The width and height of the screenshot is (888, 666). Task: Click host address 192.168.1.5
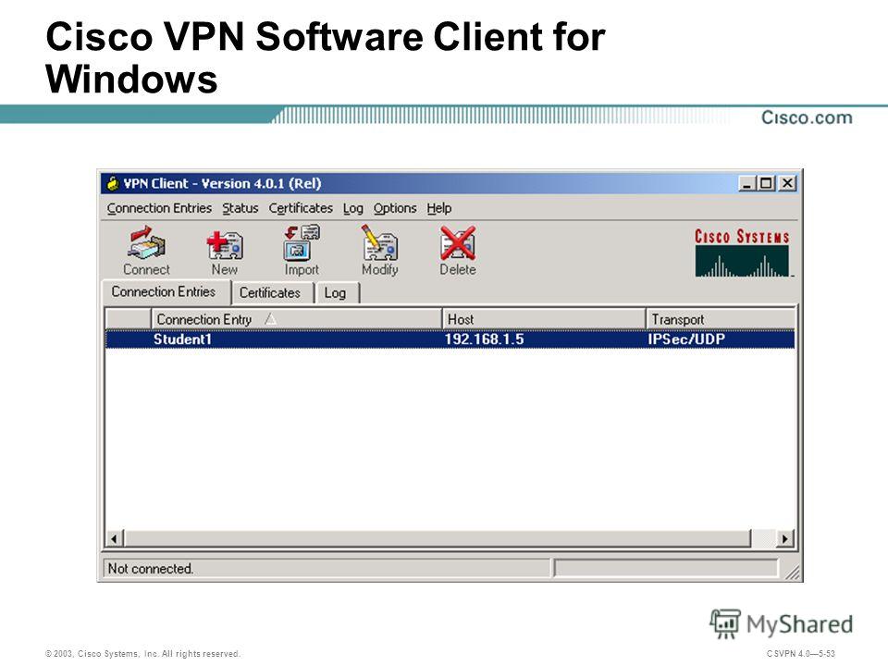tap(484, 339)
